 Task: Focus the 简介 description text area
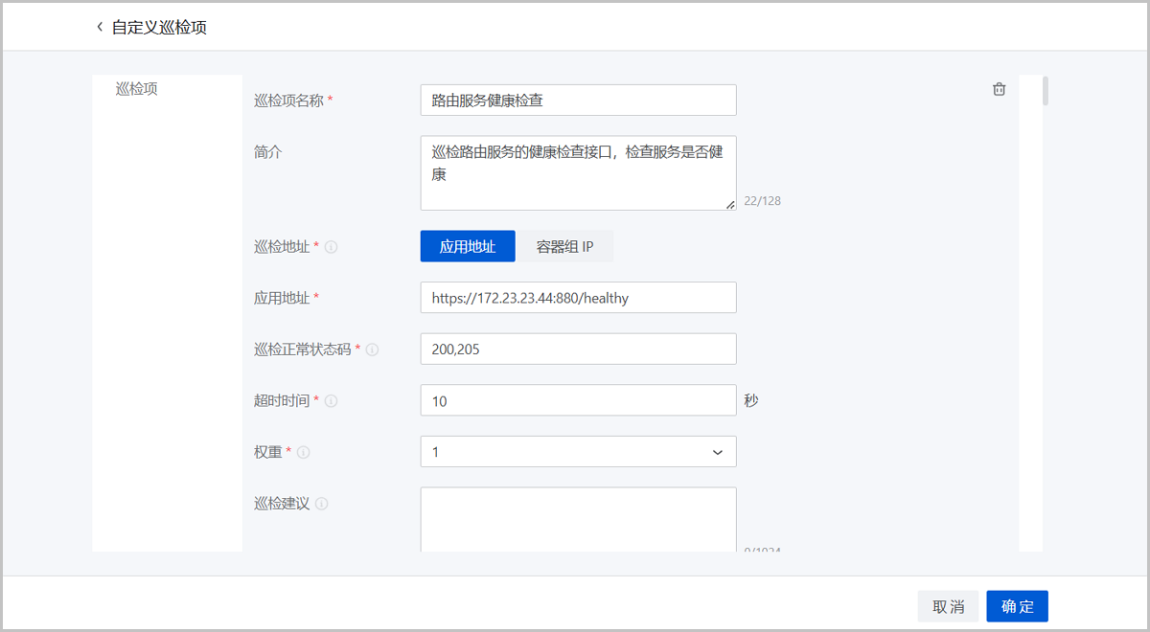point(578,172)
